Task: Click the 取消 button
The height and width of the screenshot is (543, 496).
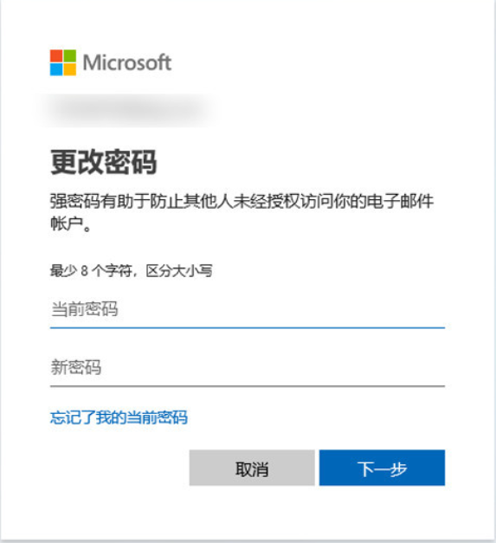Action: [252, 468]
